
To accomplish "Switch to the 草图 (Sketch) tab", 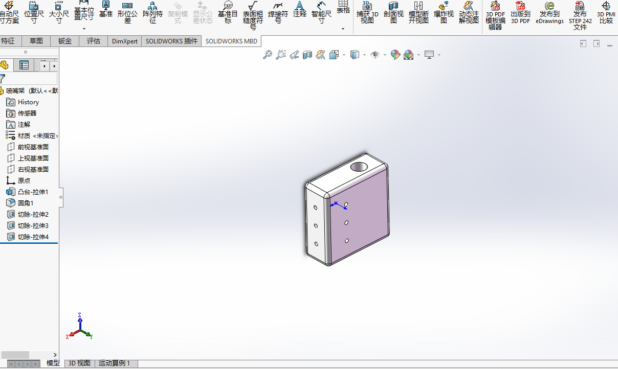I will (x=36, y=41).
